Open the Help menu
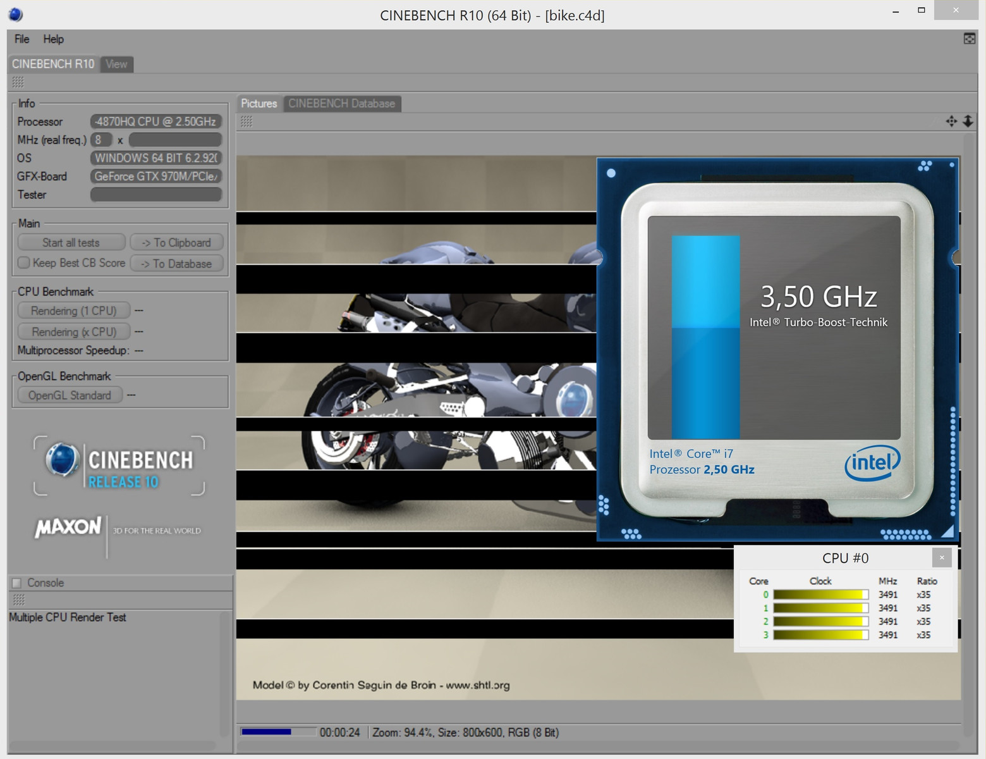The height and width of the screenshot is (759, 986). click(53, 39)
